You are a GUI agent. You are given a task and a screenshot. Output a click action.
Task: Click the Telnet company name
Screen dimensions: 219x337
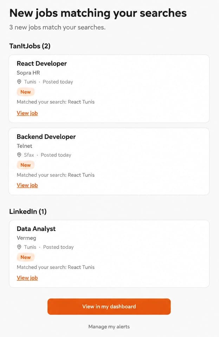click(25, 146)
